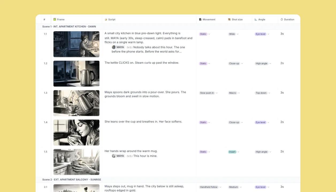Click dialogue 'This hour is mine.'
The image size is (336, 192).
[x=145, y=156]
